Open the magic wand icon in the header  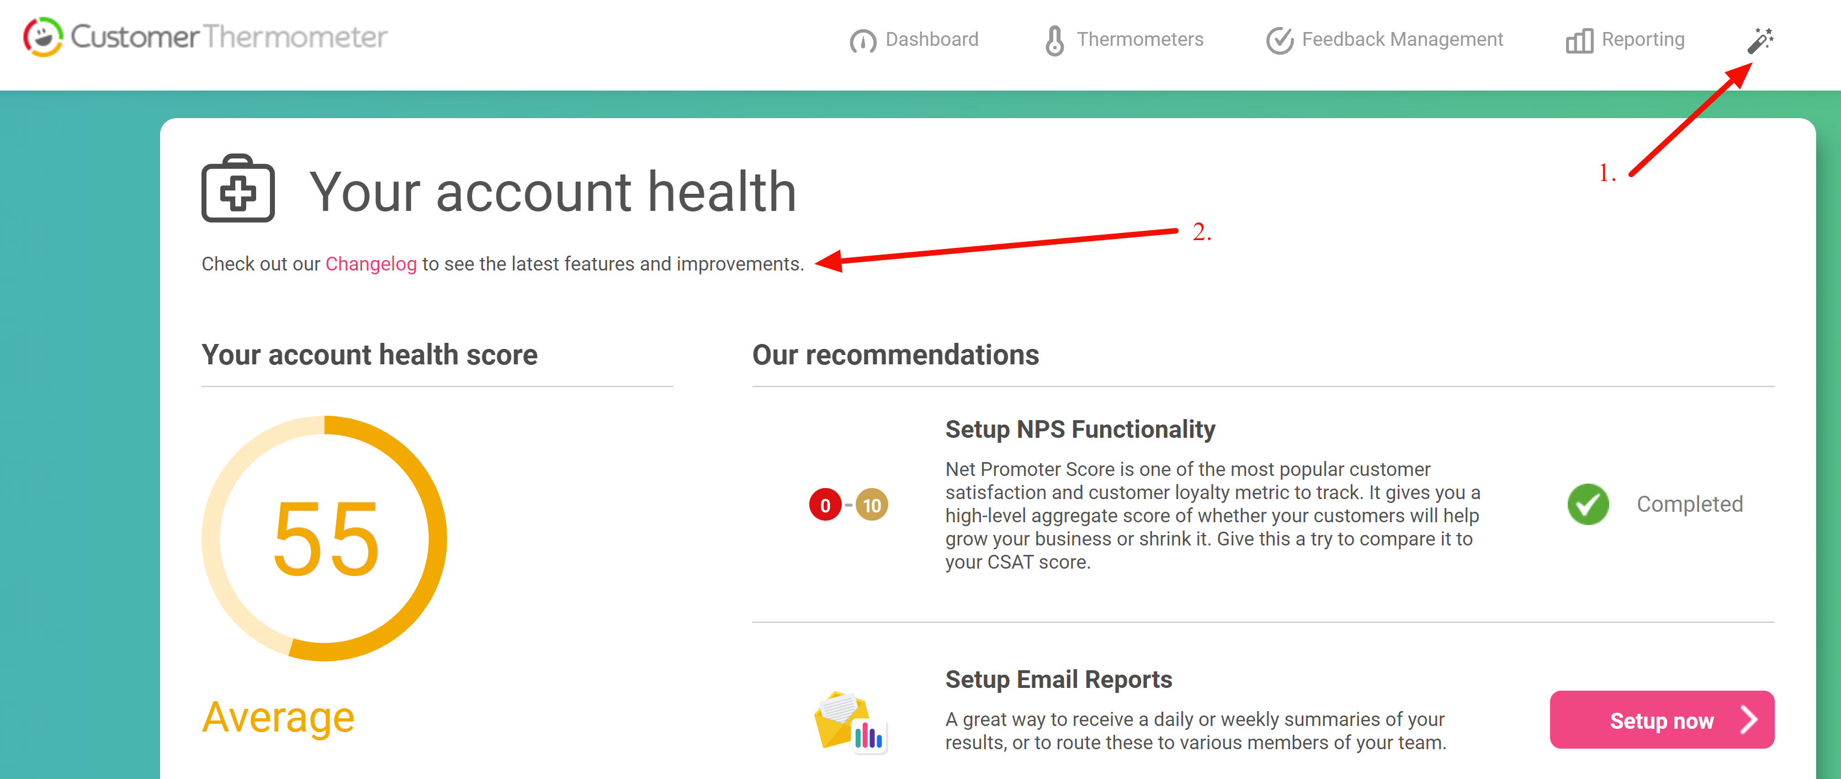click(x=1759, y=41)
